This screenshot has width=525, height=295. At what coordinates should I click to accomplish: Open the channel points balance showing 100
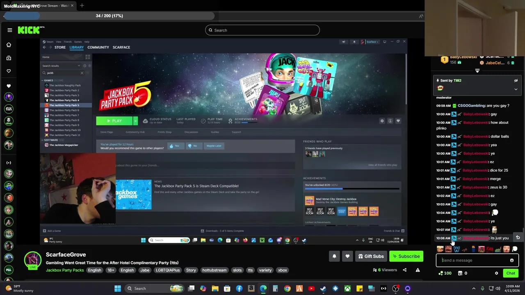pyautogui.click(x=445, y=273)
